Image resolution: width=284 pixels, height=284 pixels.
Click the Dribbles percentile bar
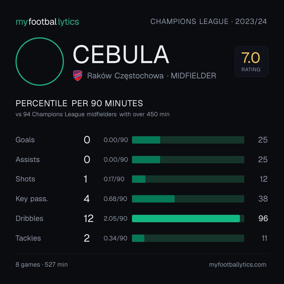[188, 219]
